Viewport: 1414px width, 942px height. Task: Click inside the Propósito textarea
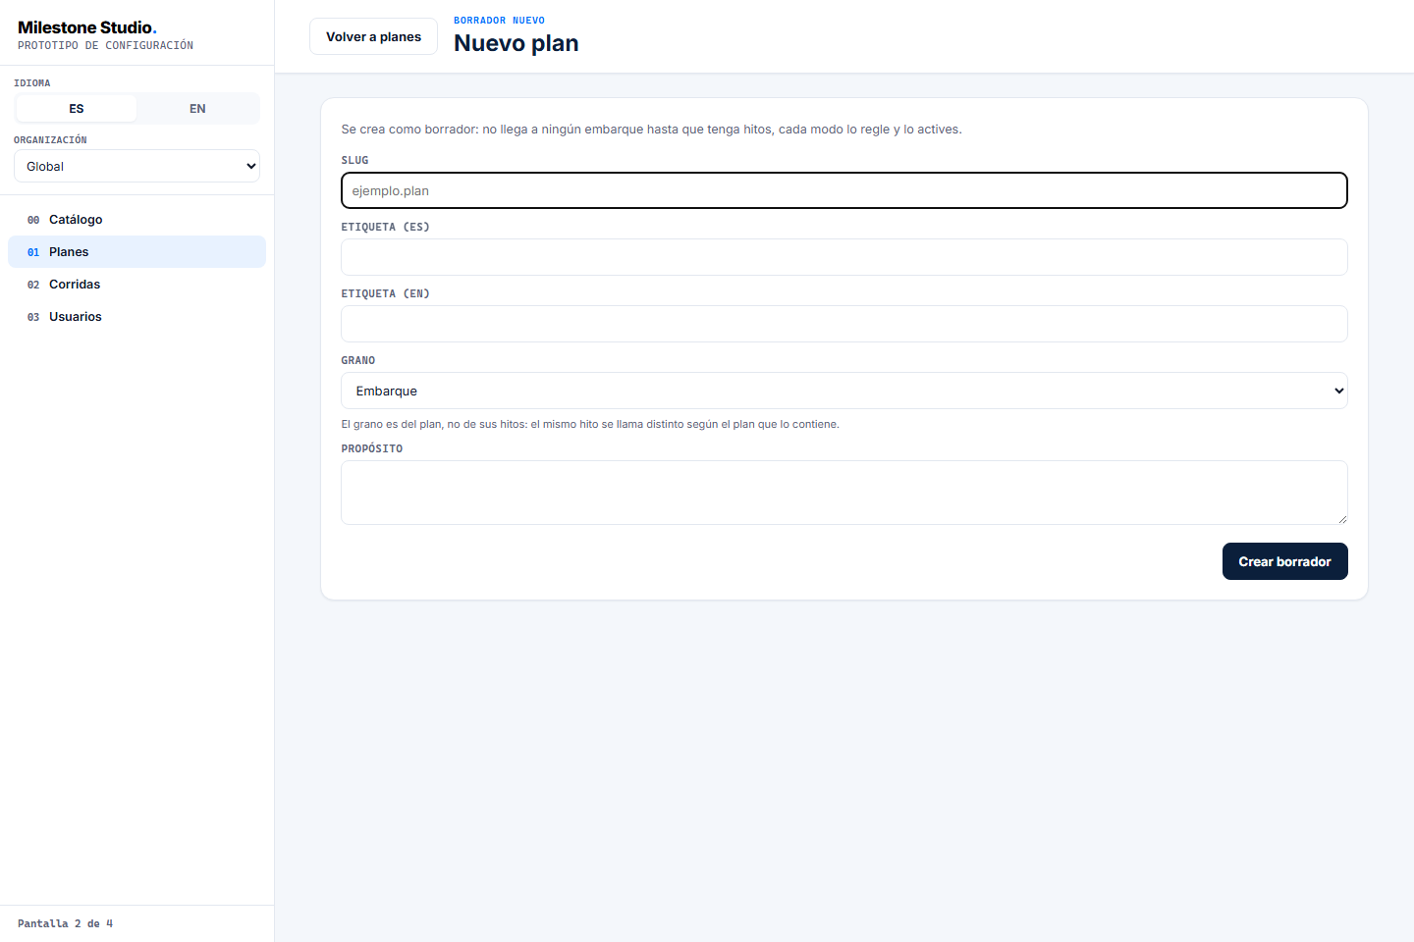tap(843, 493)
